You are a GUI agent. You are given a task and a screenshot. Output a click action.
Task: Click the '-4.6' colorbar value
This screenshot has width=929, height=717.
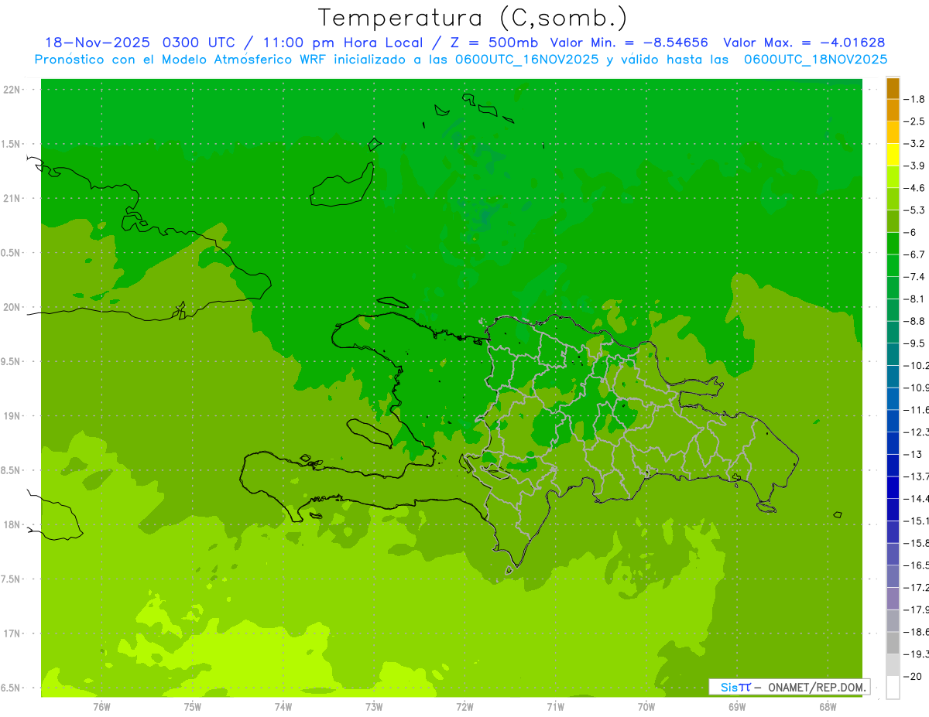[x=914, y=188]
